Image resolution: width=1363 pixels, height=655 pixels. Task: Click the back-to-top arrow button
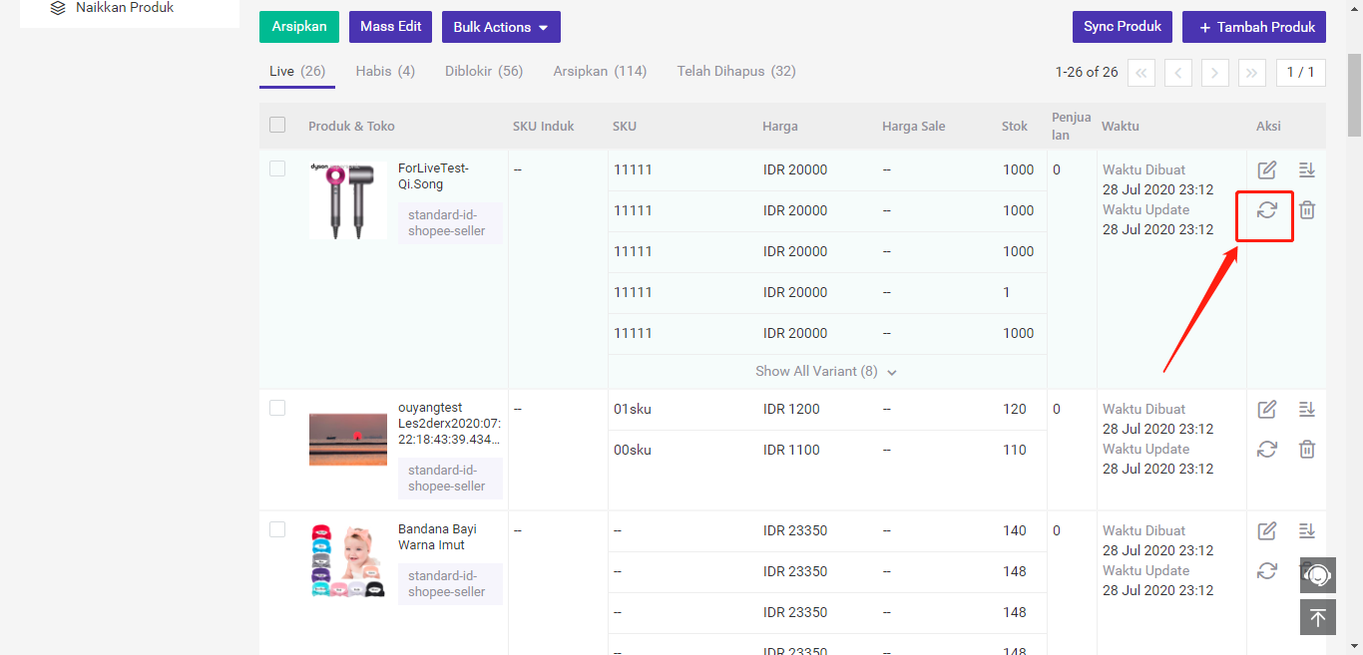(1317, 617)
